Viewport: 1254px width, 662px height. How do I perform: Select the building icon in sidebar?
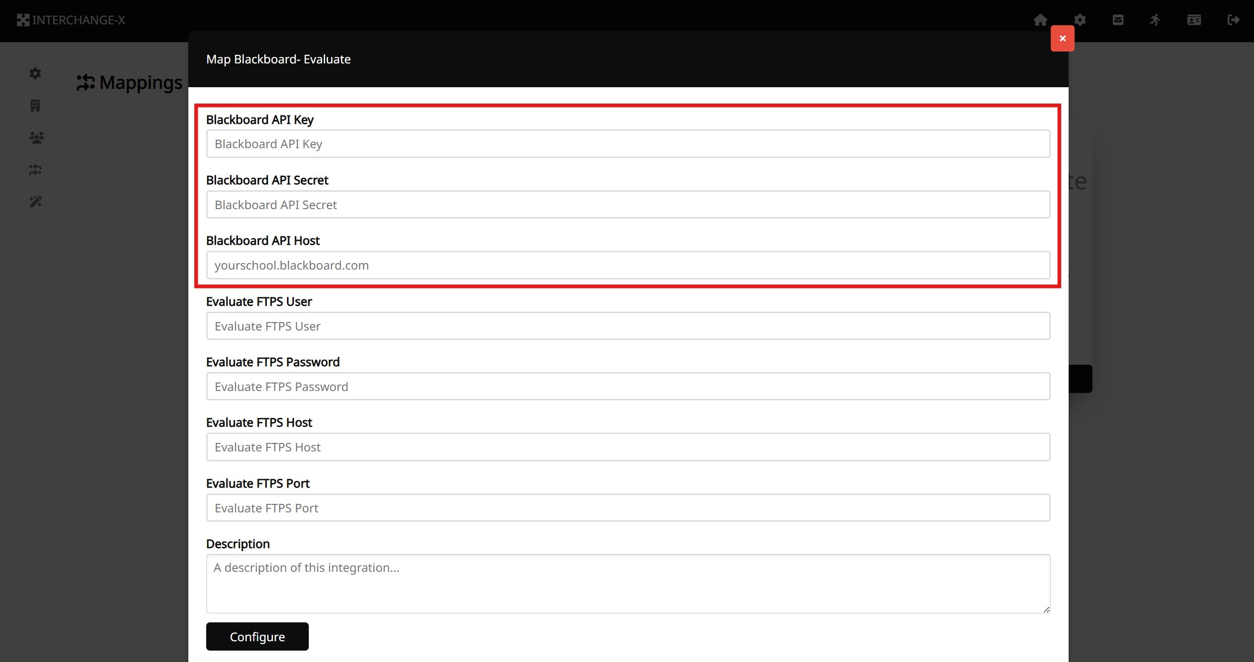35,106
